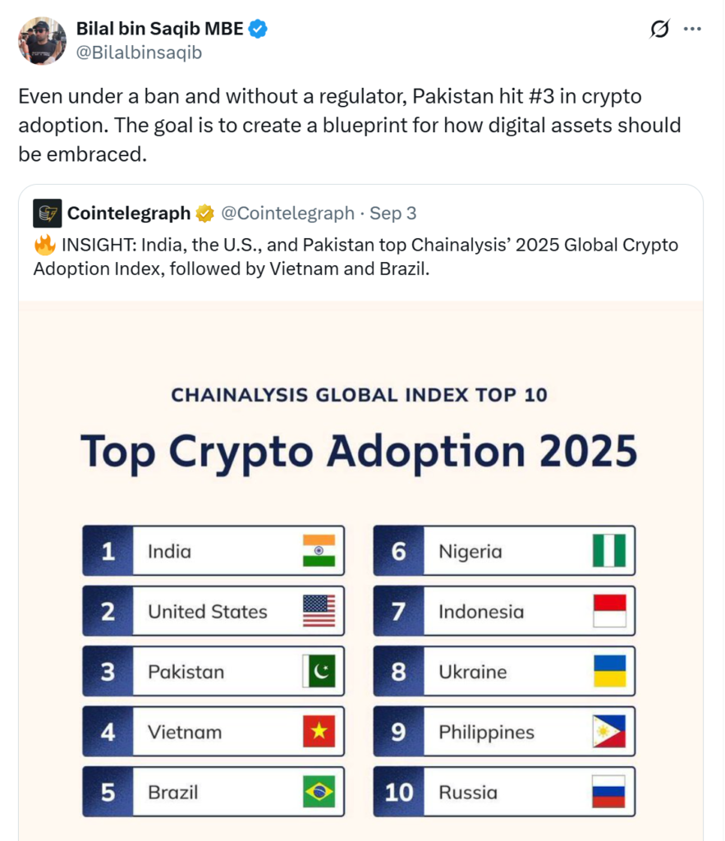
Task: Open the three-dot more options menu
Action: click(694, 27)
